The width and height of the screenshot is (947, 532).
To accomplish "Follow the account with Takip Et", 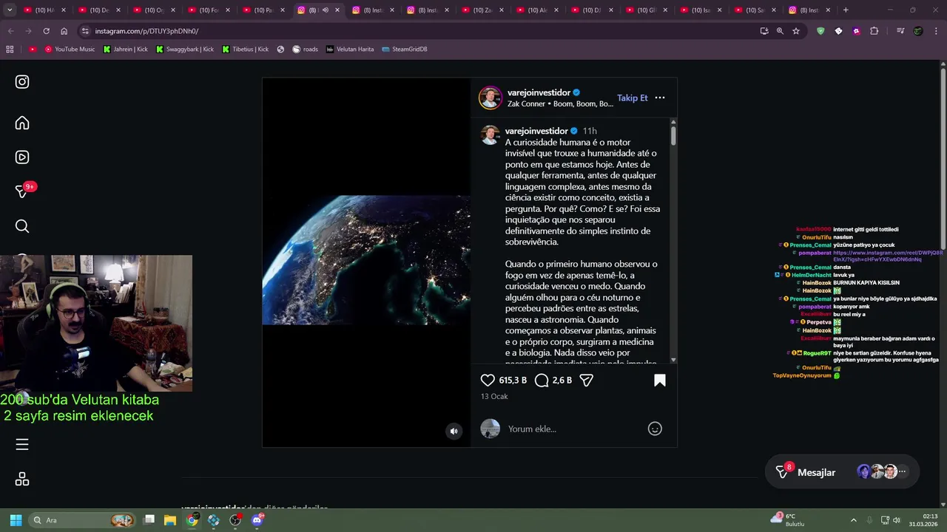I will [x=633, y=98].
